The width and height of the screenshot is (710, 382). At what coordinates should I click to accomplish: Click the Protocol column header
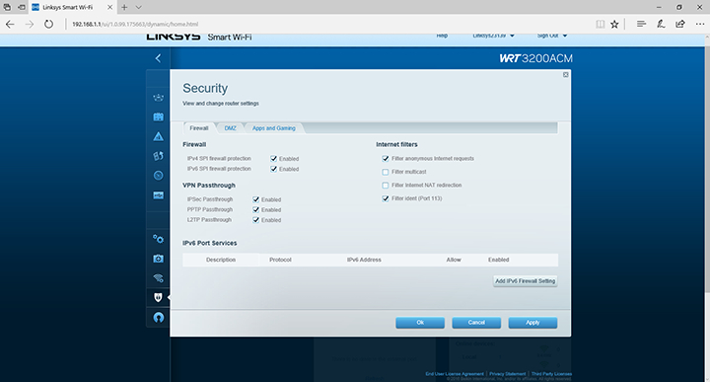pos(280,260)
